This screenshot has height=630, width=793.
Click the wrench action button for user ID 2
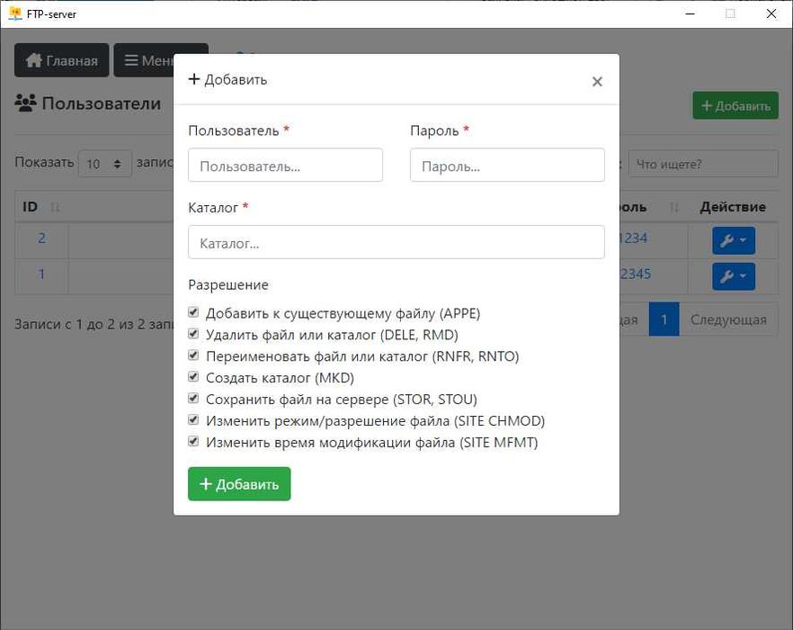734,241
